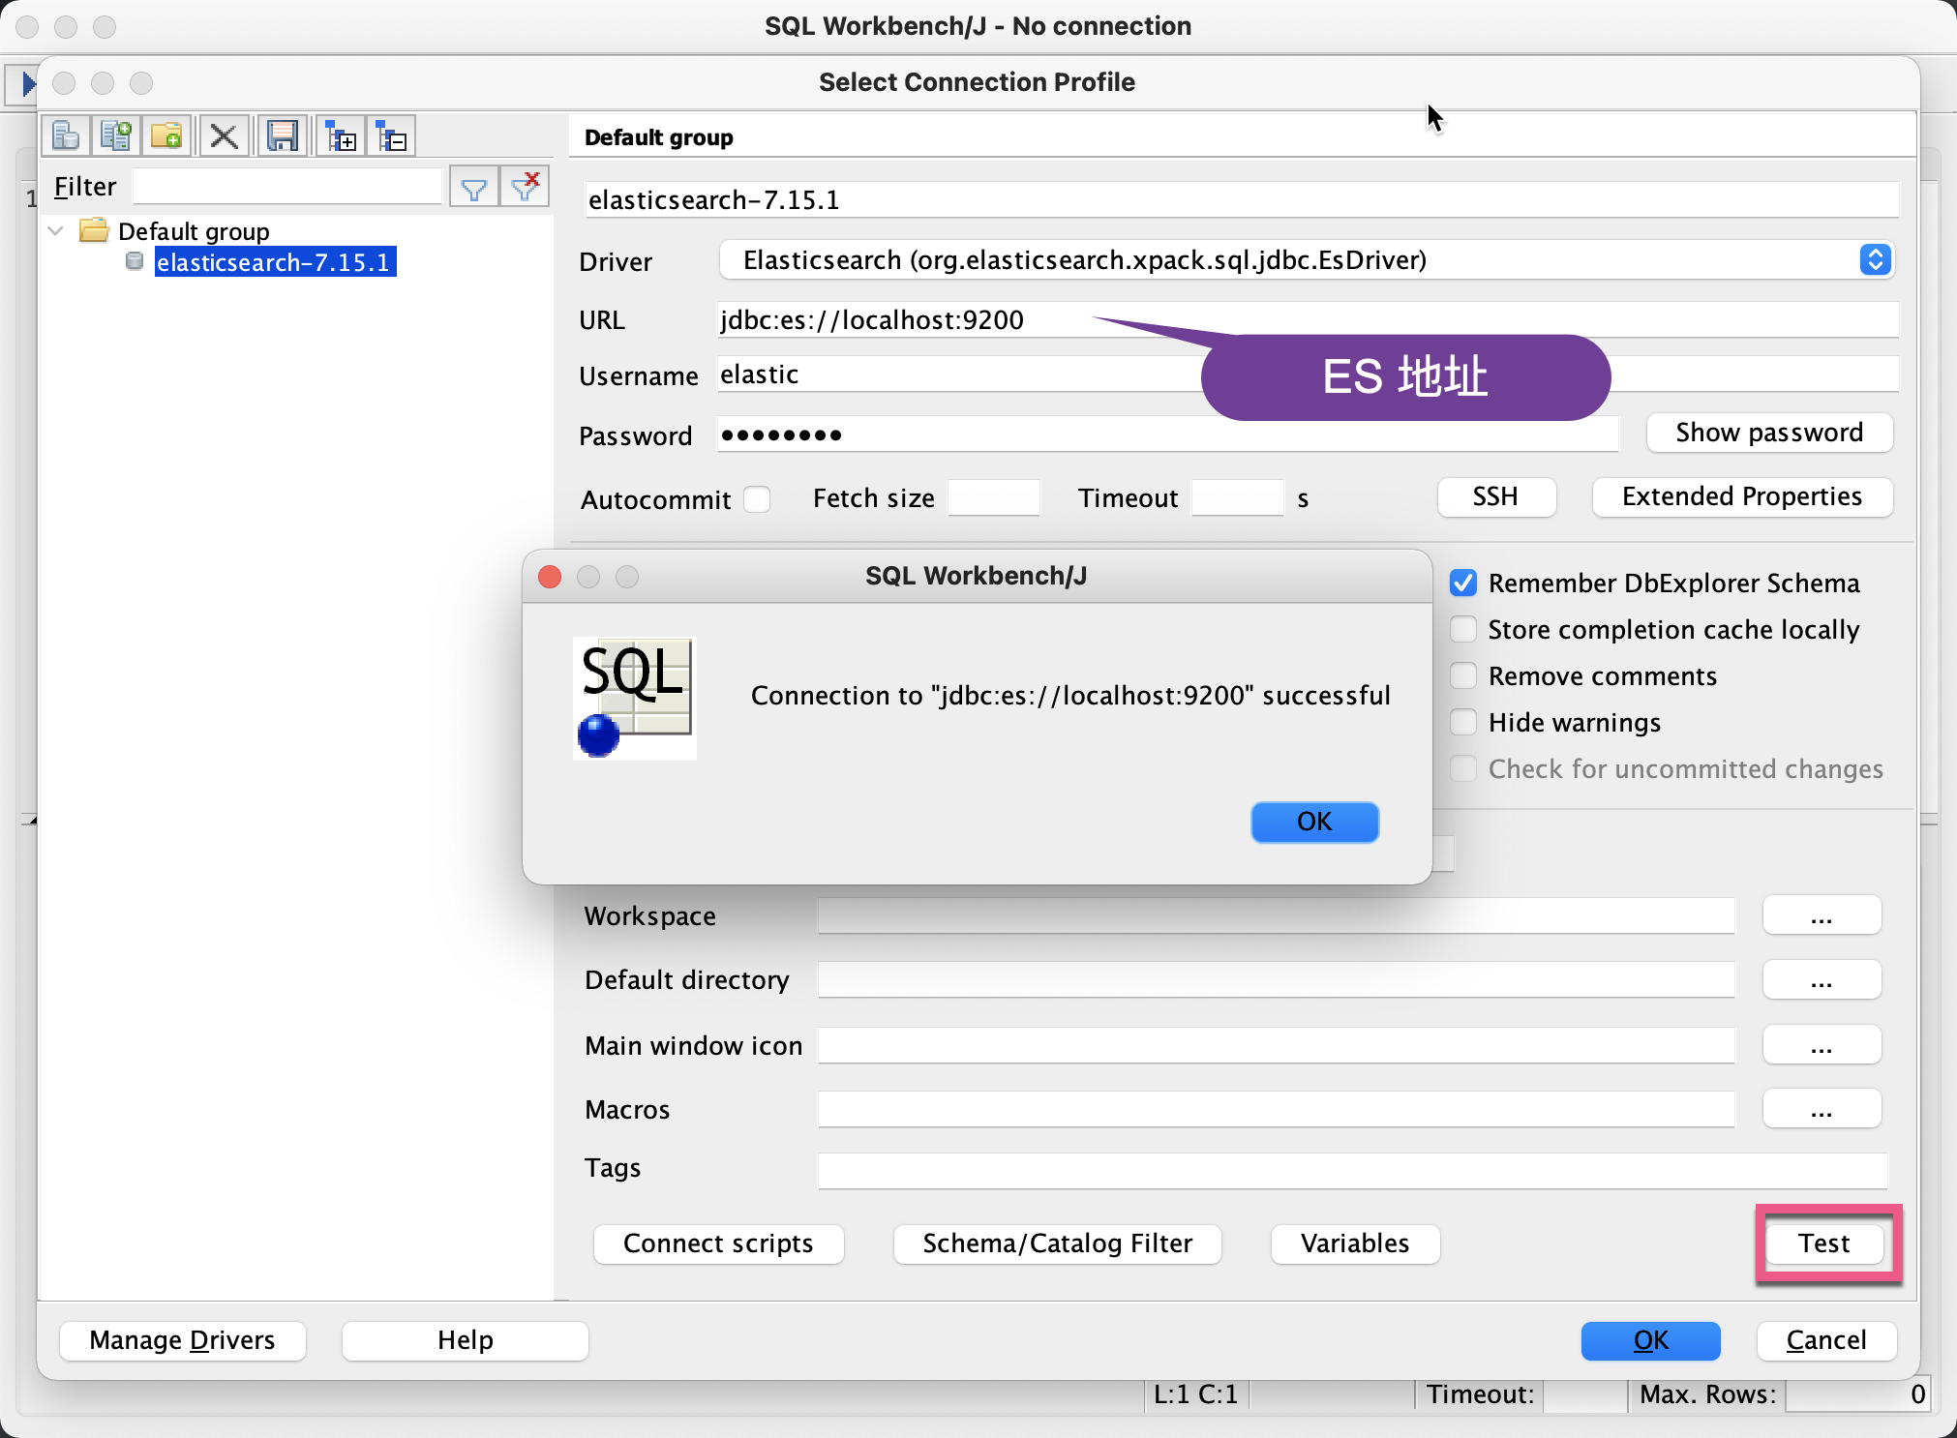Apply the profile filter funnel icon
This screenshot has width=1957, height=1438.
474,186
